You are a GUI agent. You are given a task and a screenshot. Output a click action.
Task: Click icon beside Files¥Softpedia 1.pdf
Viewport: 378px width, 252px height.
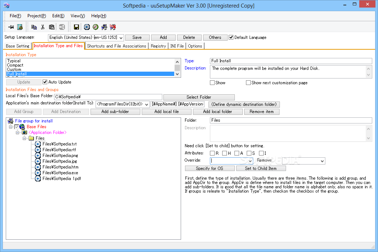click(x=38, y=179)
